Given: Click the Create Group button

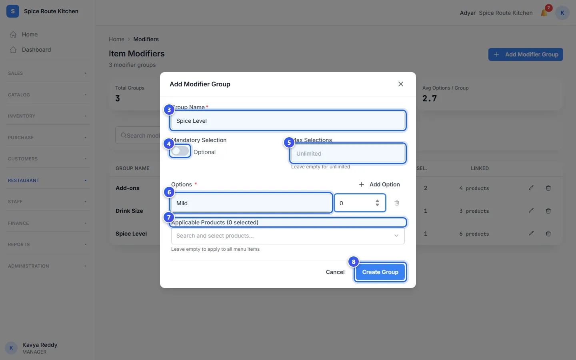Looking at the screenshot, I should [380, 272].
